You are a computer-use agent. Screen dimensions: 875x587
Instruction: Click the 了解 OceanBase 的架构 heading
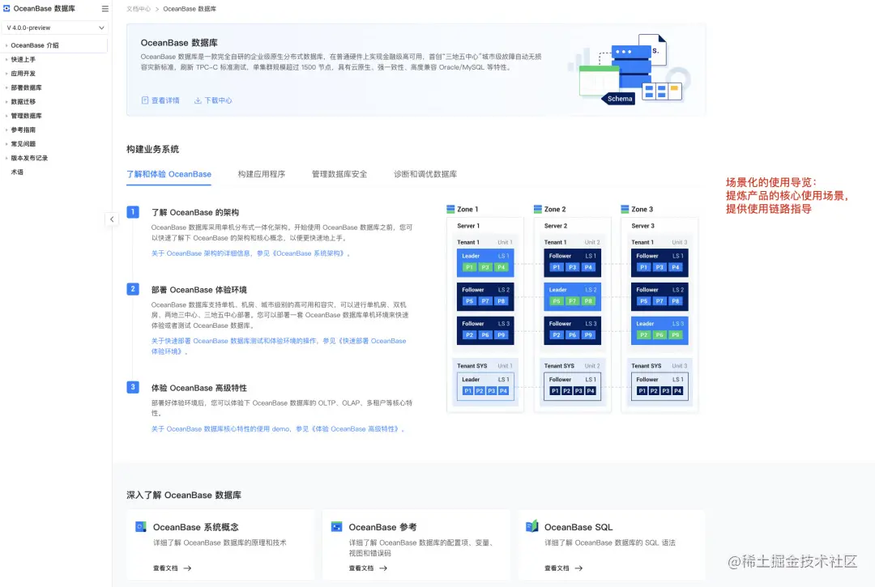(195, 212)
